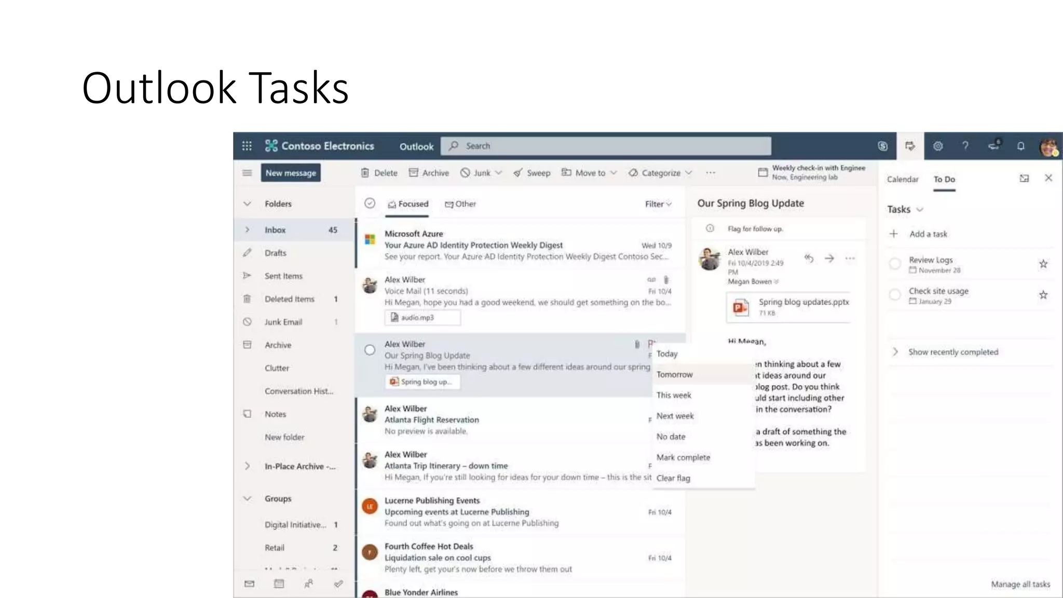Click the flag icon on Spring Blog email
Image resolution: width=1063 pixels, height=598 pixels.
(x=651, y=344)
